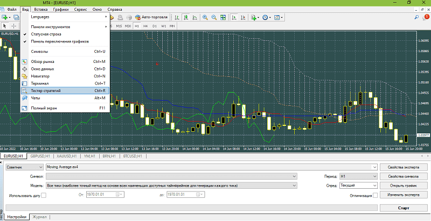
Task: Click the до date field
Action: [186, 195]
